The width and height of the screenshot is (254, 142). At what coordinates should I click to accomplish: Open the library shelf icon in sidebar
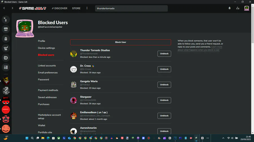6,67
